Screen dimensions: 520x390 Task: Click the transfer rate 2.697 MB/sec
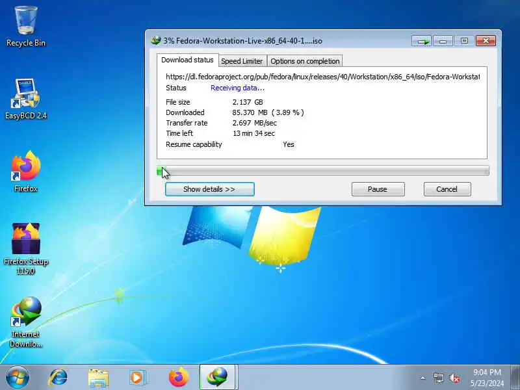click(254, 123)
